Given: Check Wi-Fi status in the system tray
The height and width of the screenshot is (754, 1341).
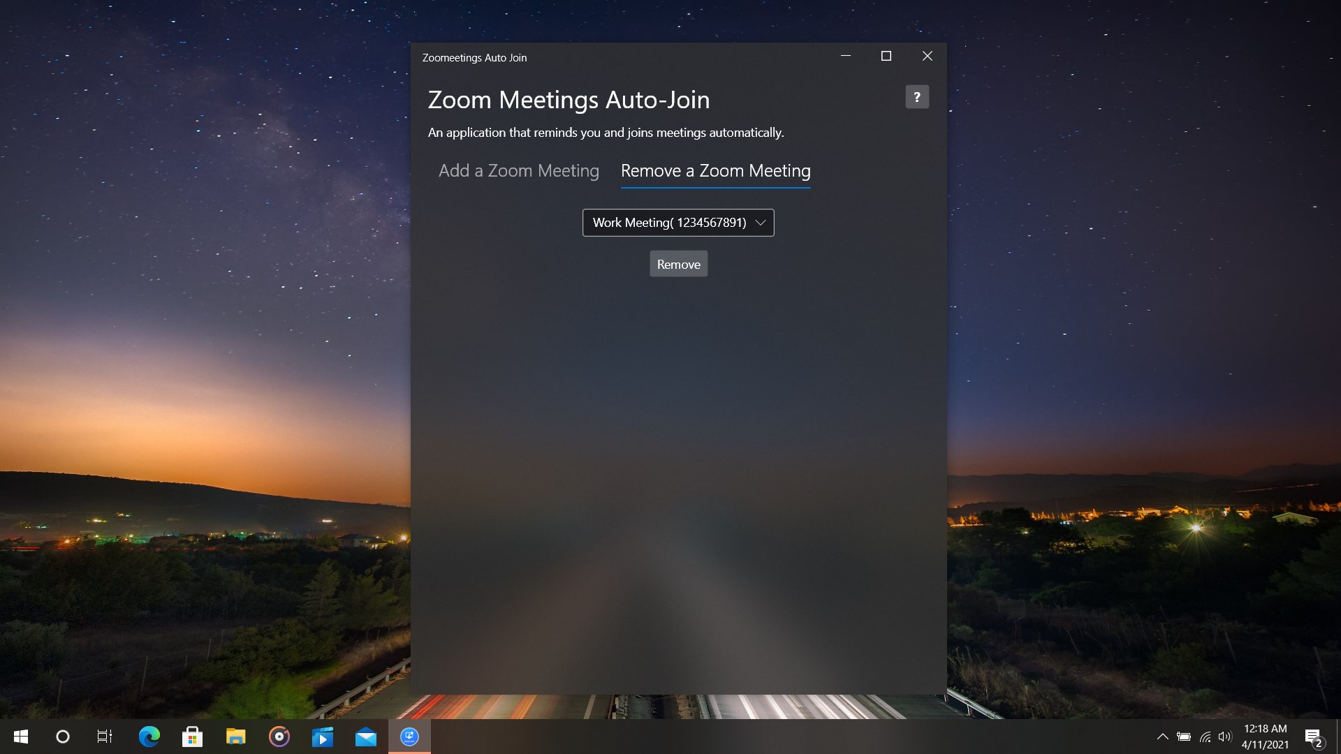Looking at the screenshot, I should coord(1205,737).
